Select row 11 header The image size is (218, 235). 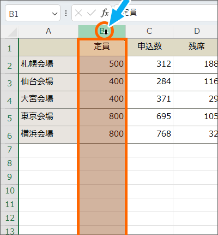point(9,205)
